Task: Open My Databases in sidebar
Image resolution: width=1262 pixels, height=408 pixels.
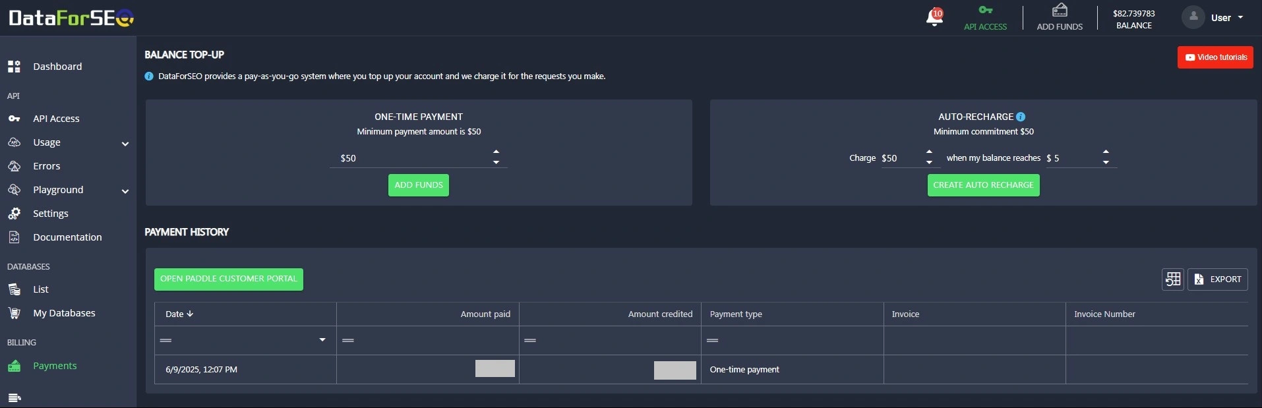Action: click(x=64, y=313)
